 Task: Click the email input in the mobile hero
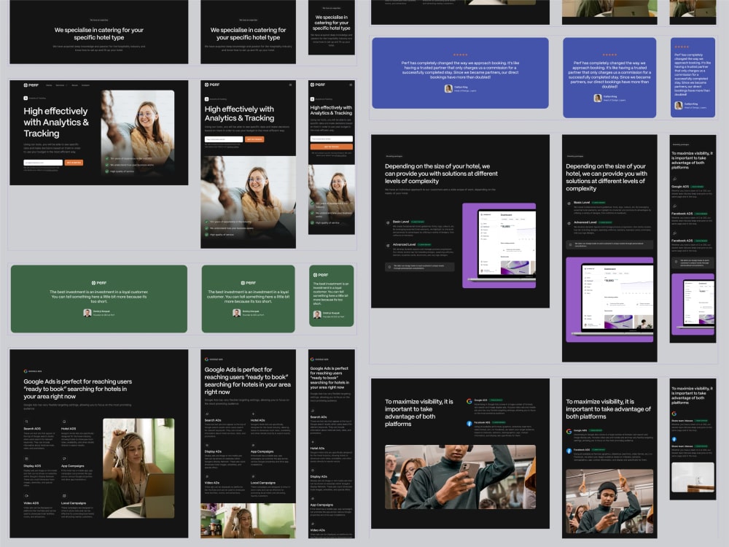[x=332, y=139]
